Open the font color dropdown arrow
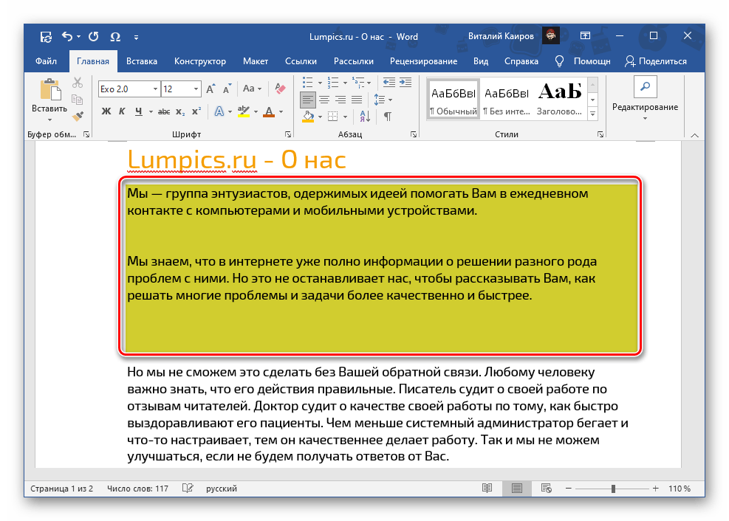 pyautogui.click(x=281, y=112)
